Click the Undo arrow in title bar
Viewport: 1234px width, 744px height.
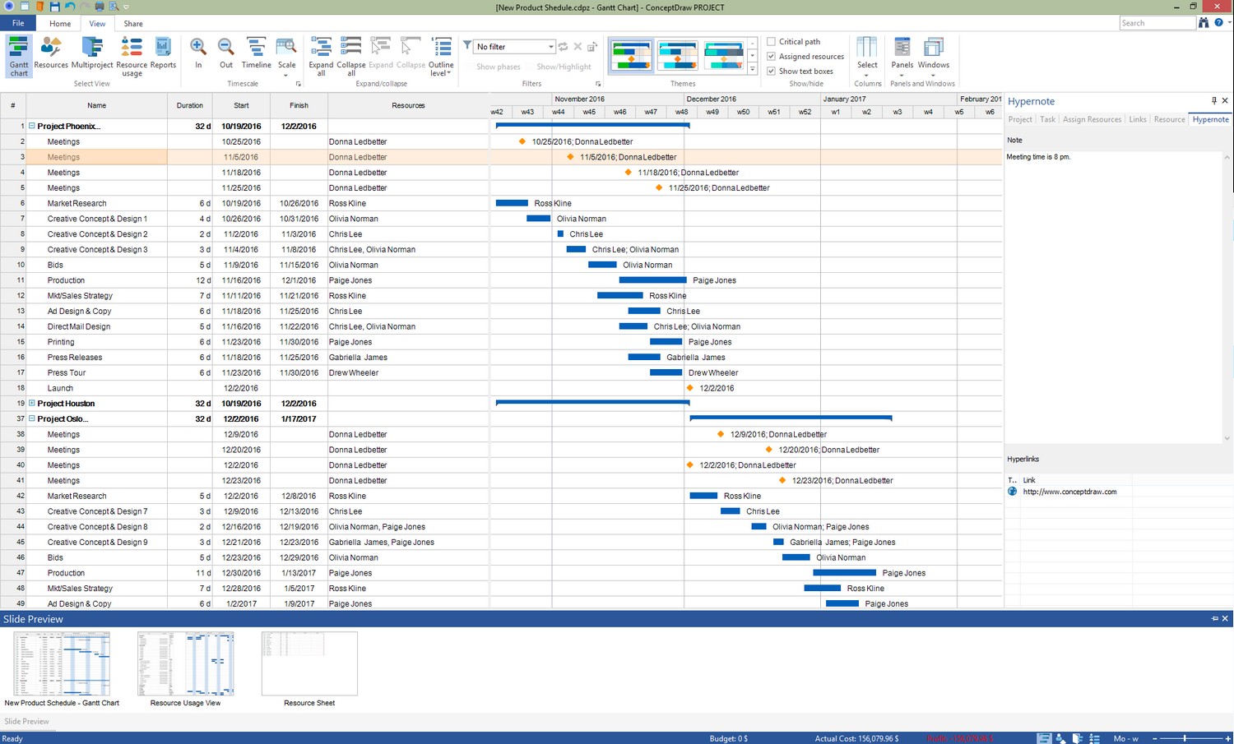tap(70, 7)
